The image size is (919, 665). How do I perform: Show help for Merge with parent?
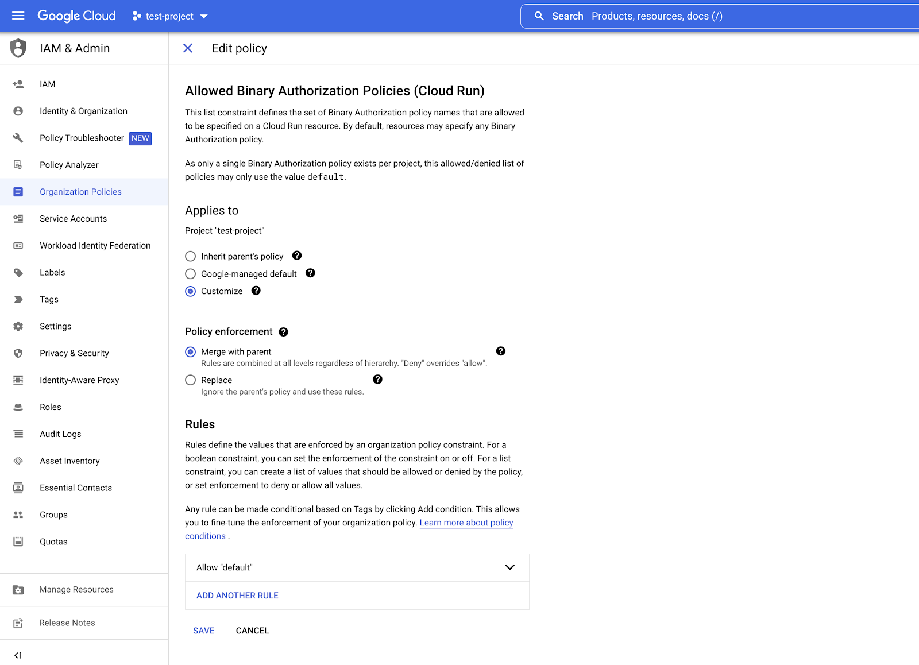coord(501,351)
